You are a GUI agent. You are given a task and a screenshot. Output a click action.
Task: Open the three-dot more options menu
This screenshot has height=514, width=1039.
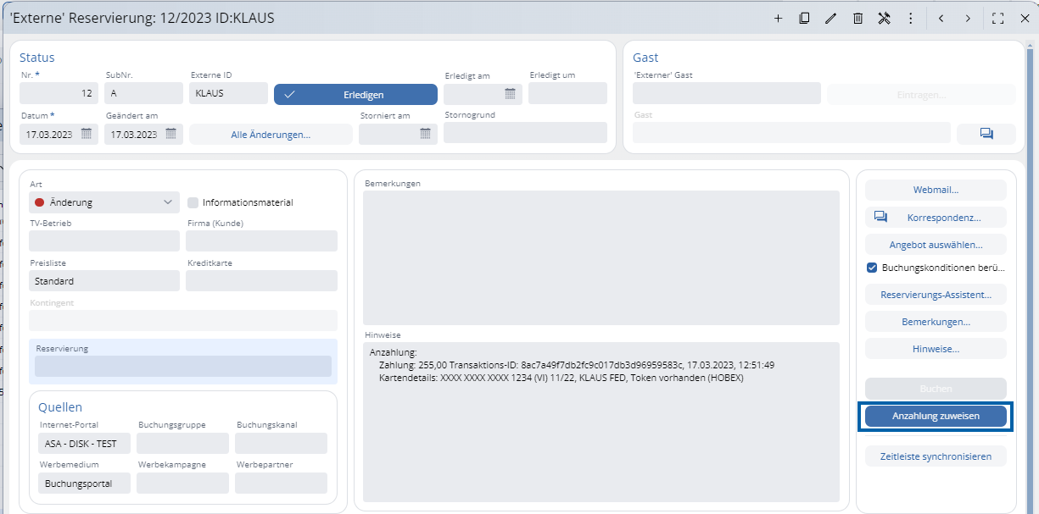tap(910, 19)
